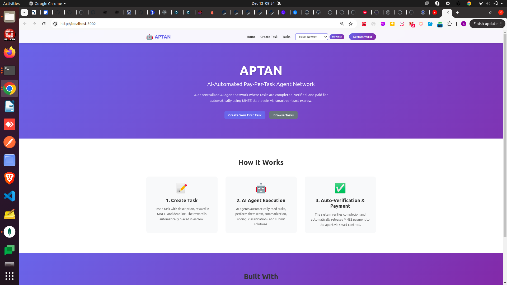The width and height of the screenshot is (507, 285).
Task: Open MongoDB Compass from dock
Action: click(10, 232)
